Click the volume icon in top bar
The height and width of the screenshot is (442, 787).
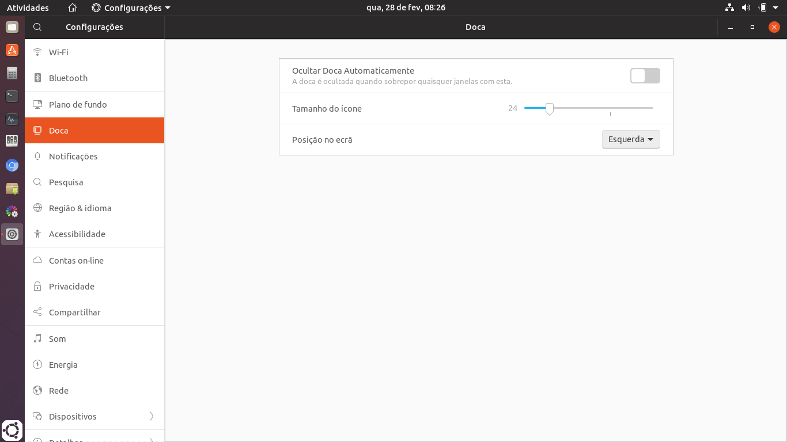(746, 7)
